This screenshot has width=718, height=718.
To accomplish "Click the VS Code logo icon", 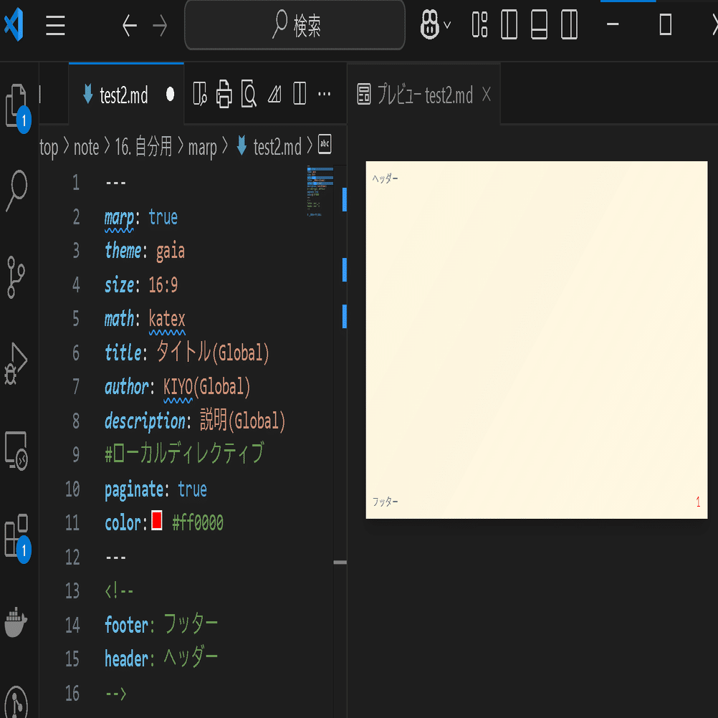I will click(14, 24).
